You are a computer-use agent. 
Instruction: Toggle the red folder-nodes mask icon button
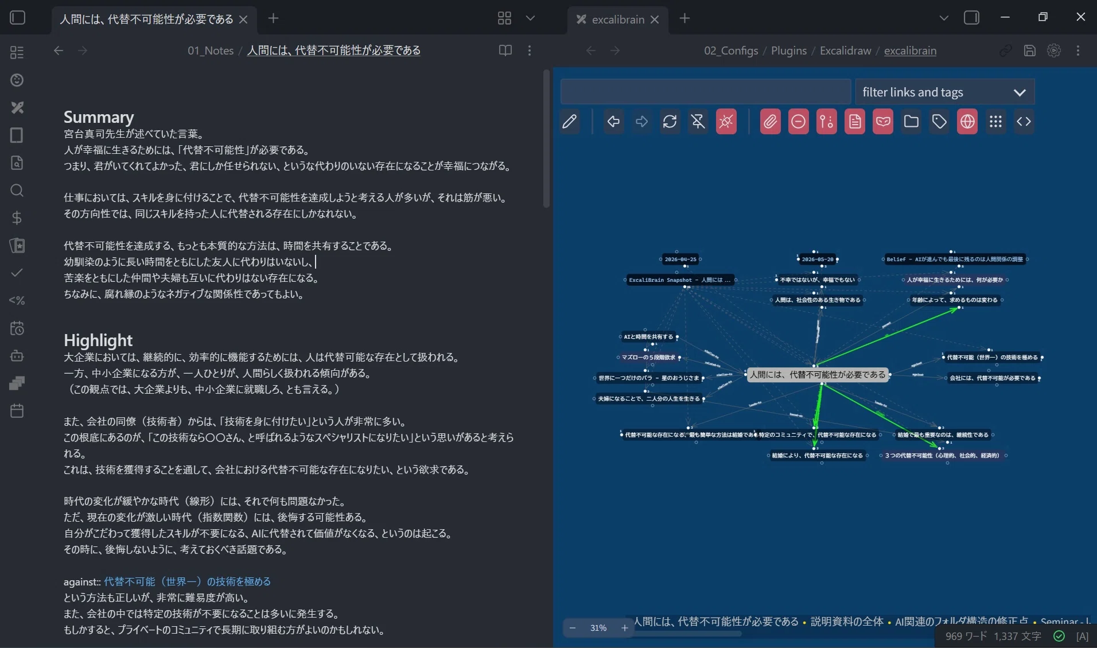883,122
